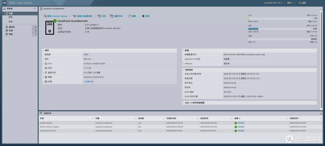Image resolution: width=325 pixels, height=146 pixels.
Task: Click the dcui initiator cell
Action: [x=140, y=127]
